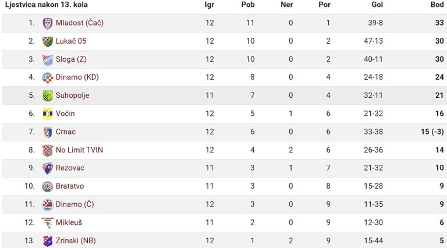447x248 pixels.
Task: Open the Bratstvo team link
Action: 70,186
